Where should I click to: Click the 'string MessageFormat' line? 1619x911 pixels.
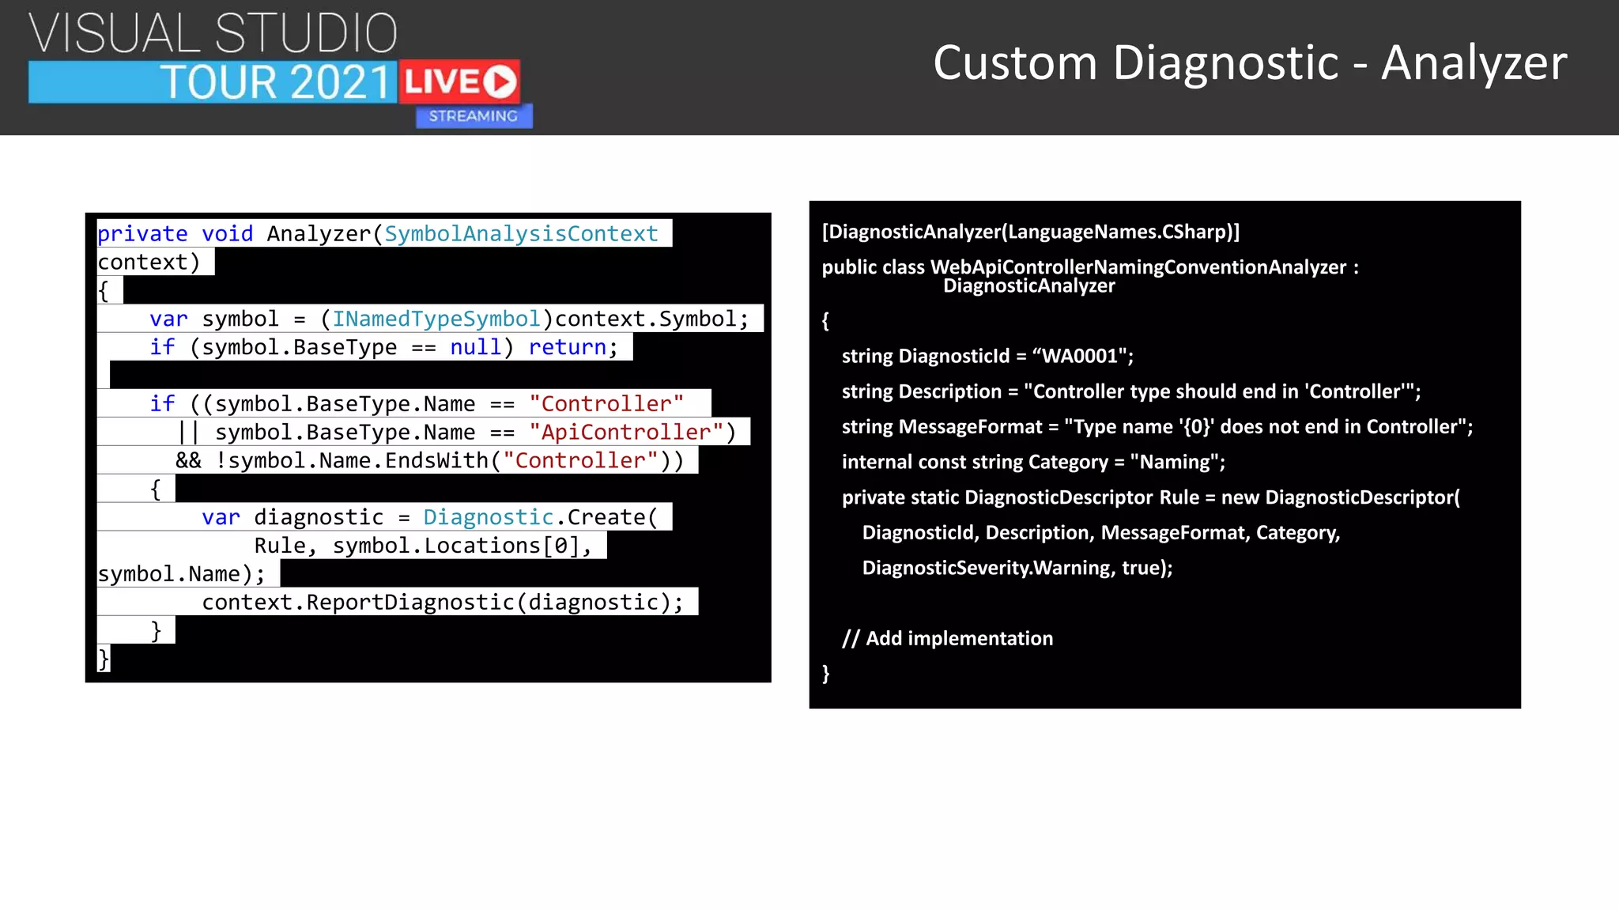(x=1157, y=427)
